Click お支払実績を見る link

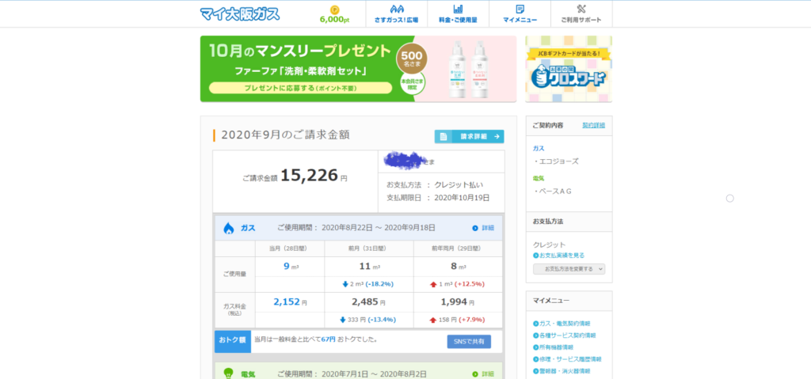point(561,255)
